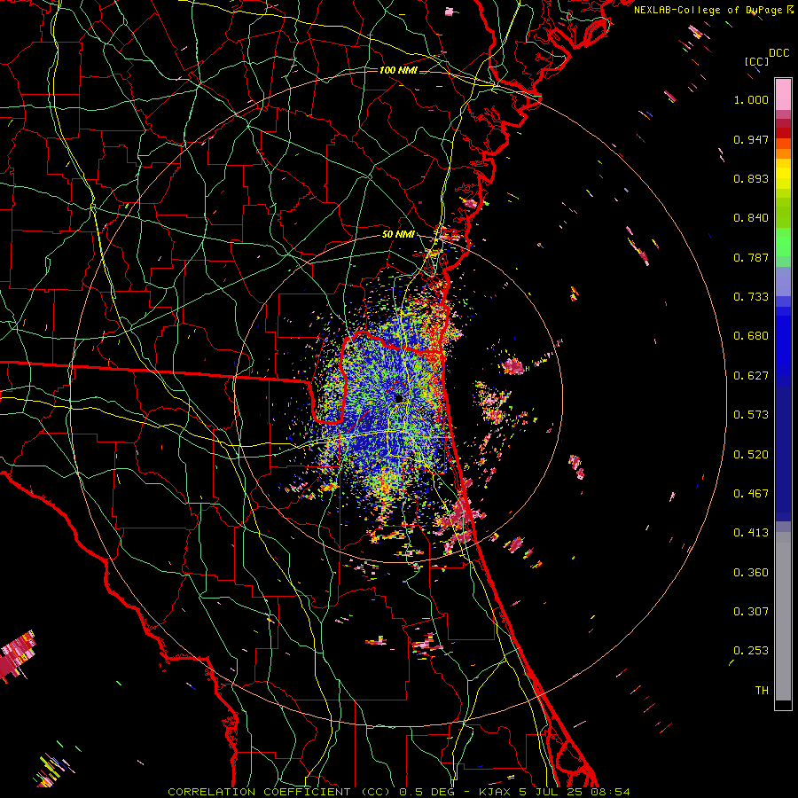The image size is (798, 798).
Task: Click the Correlation Coefficient title caption
Action: click(x=399, y=792)
